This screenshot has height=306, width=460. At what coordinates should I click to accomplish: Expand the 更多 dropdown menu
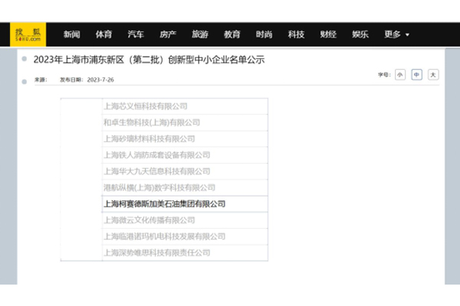coord(396,34)
